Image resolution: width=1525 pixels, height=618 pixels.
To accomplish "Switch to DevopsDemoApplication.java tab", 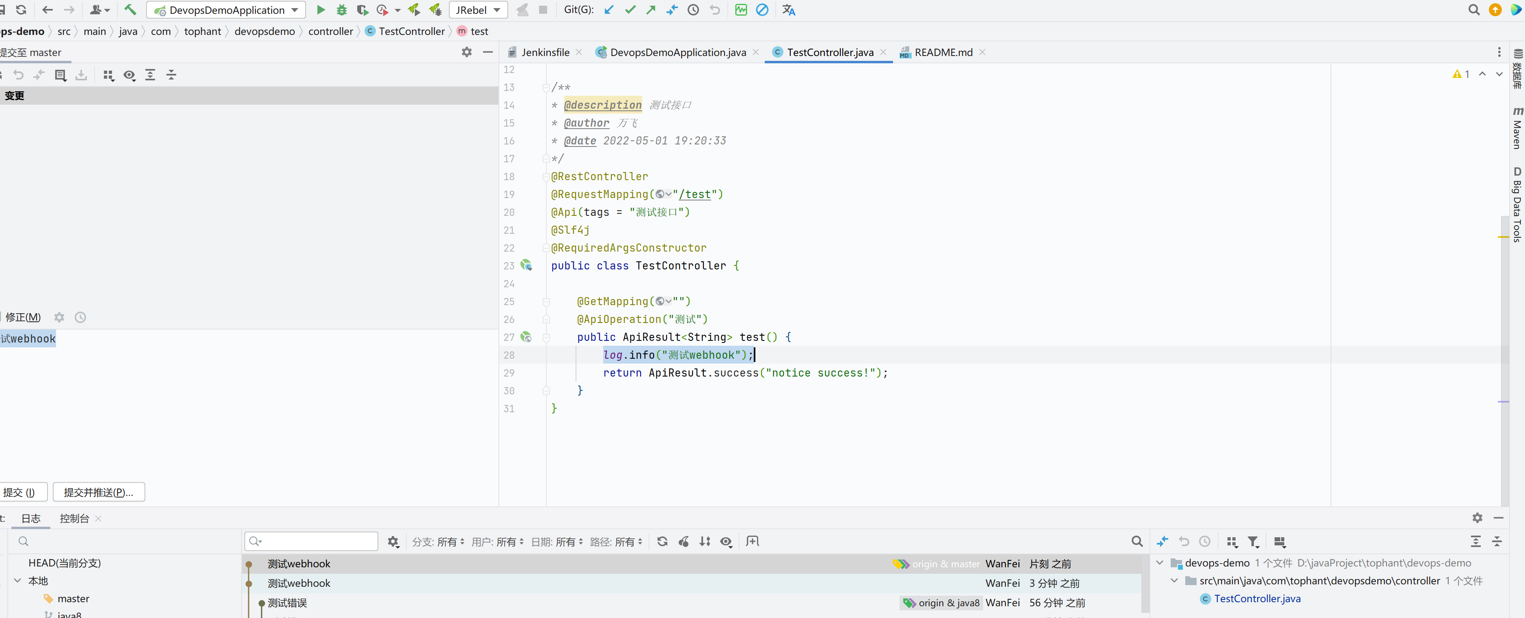I will pyautogui.click(x=677, y=52).
